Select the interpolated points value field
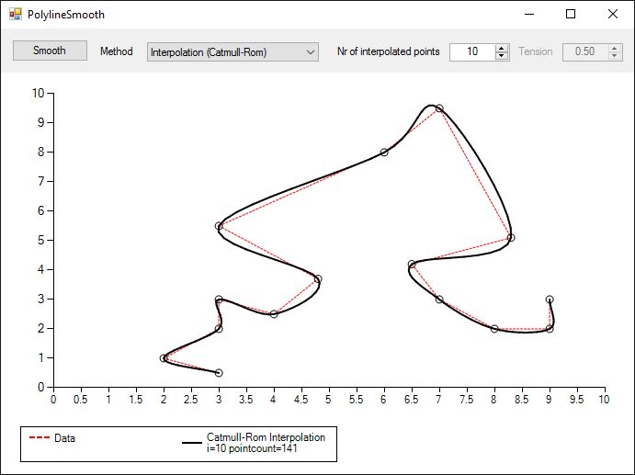Image resolution: width=635 pixels, height=475 pixels. tap(472, 51)
